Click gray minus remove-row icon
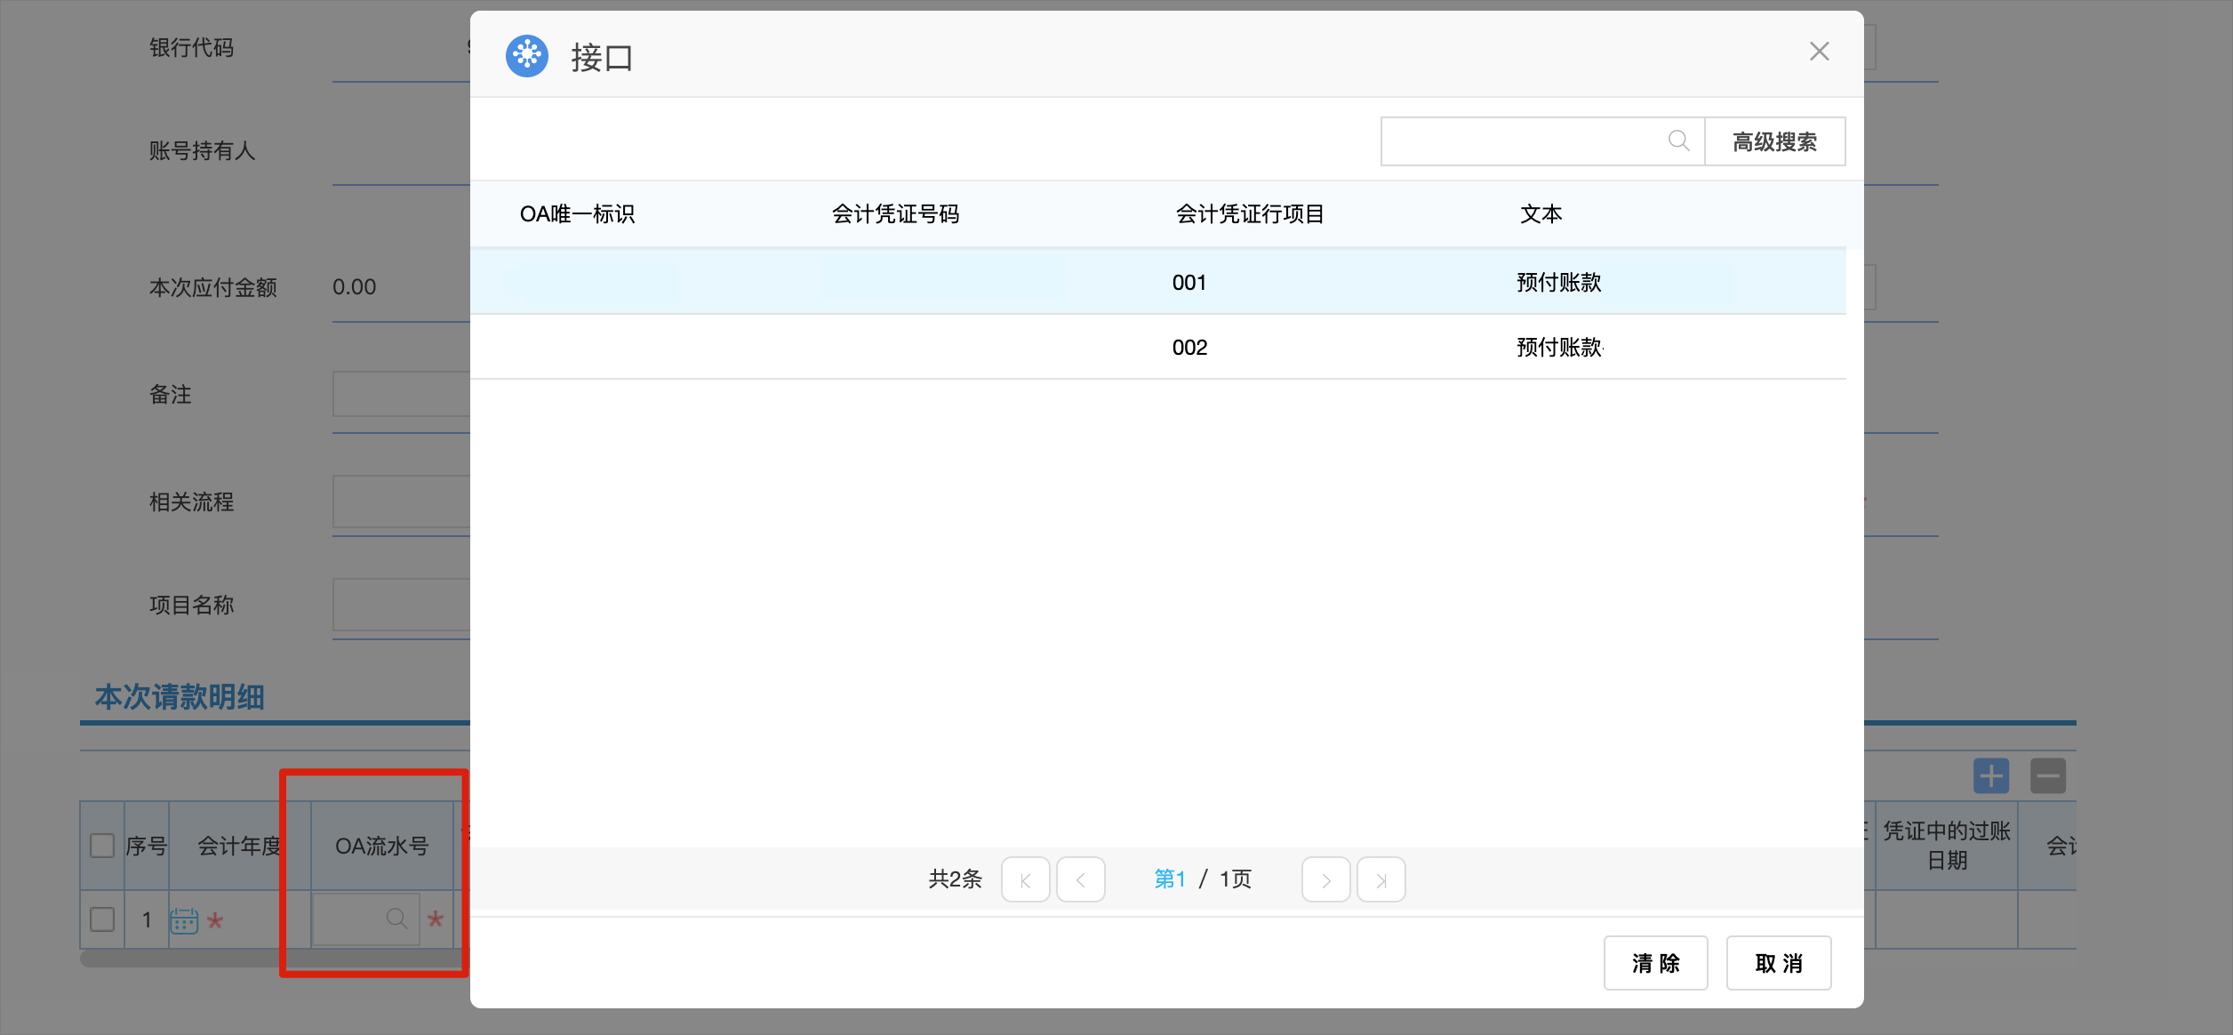The width and height of the screenshot is (2233, 1035). pos(2047,775)
